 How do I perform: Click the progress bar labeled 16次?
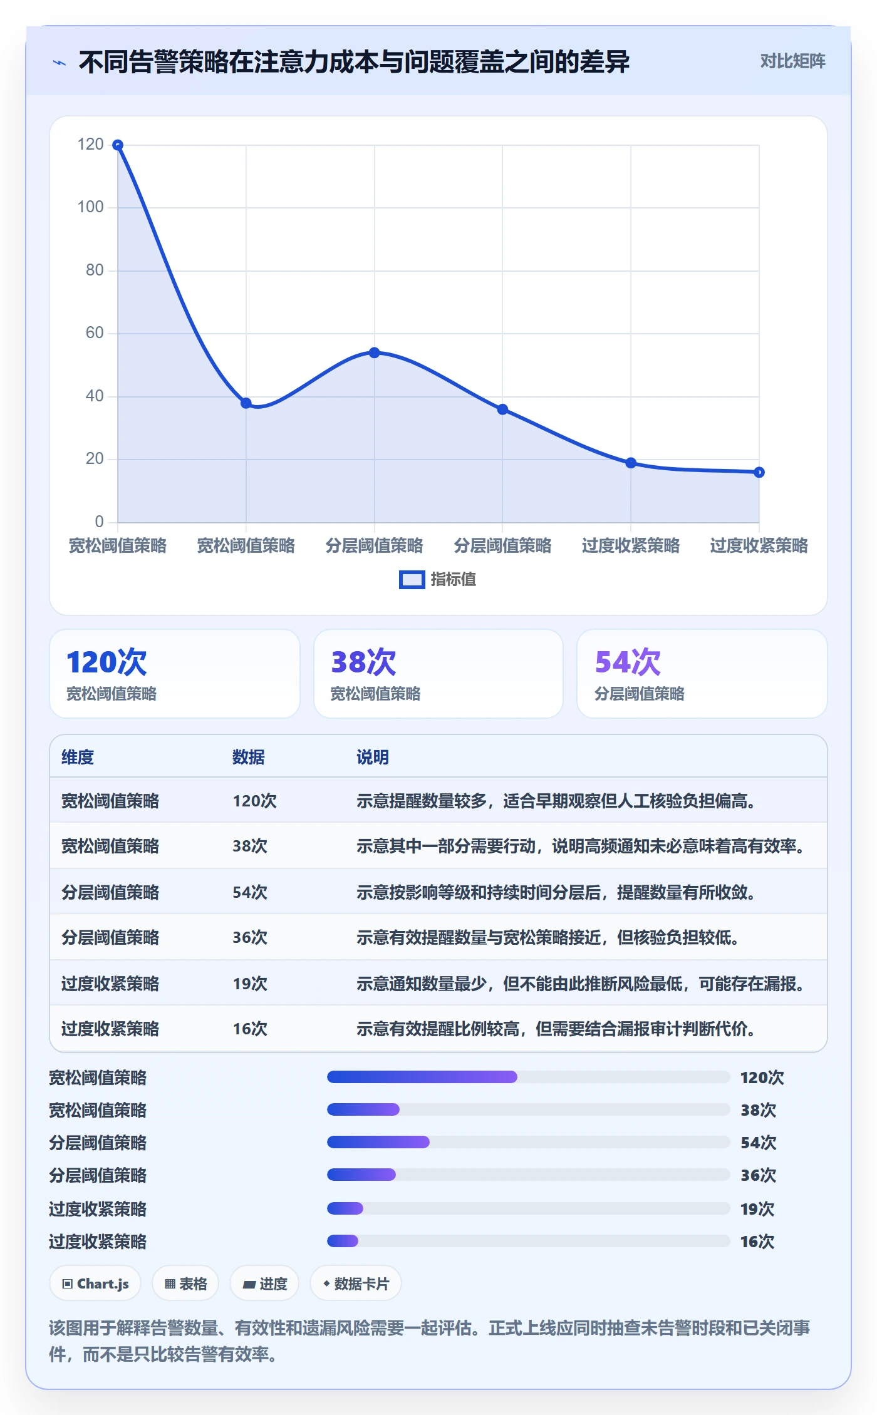[528, 1241]
